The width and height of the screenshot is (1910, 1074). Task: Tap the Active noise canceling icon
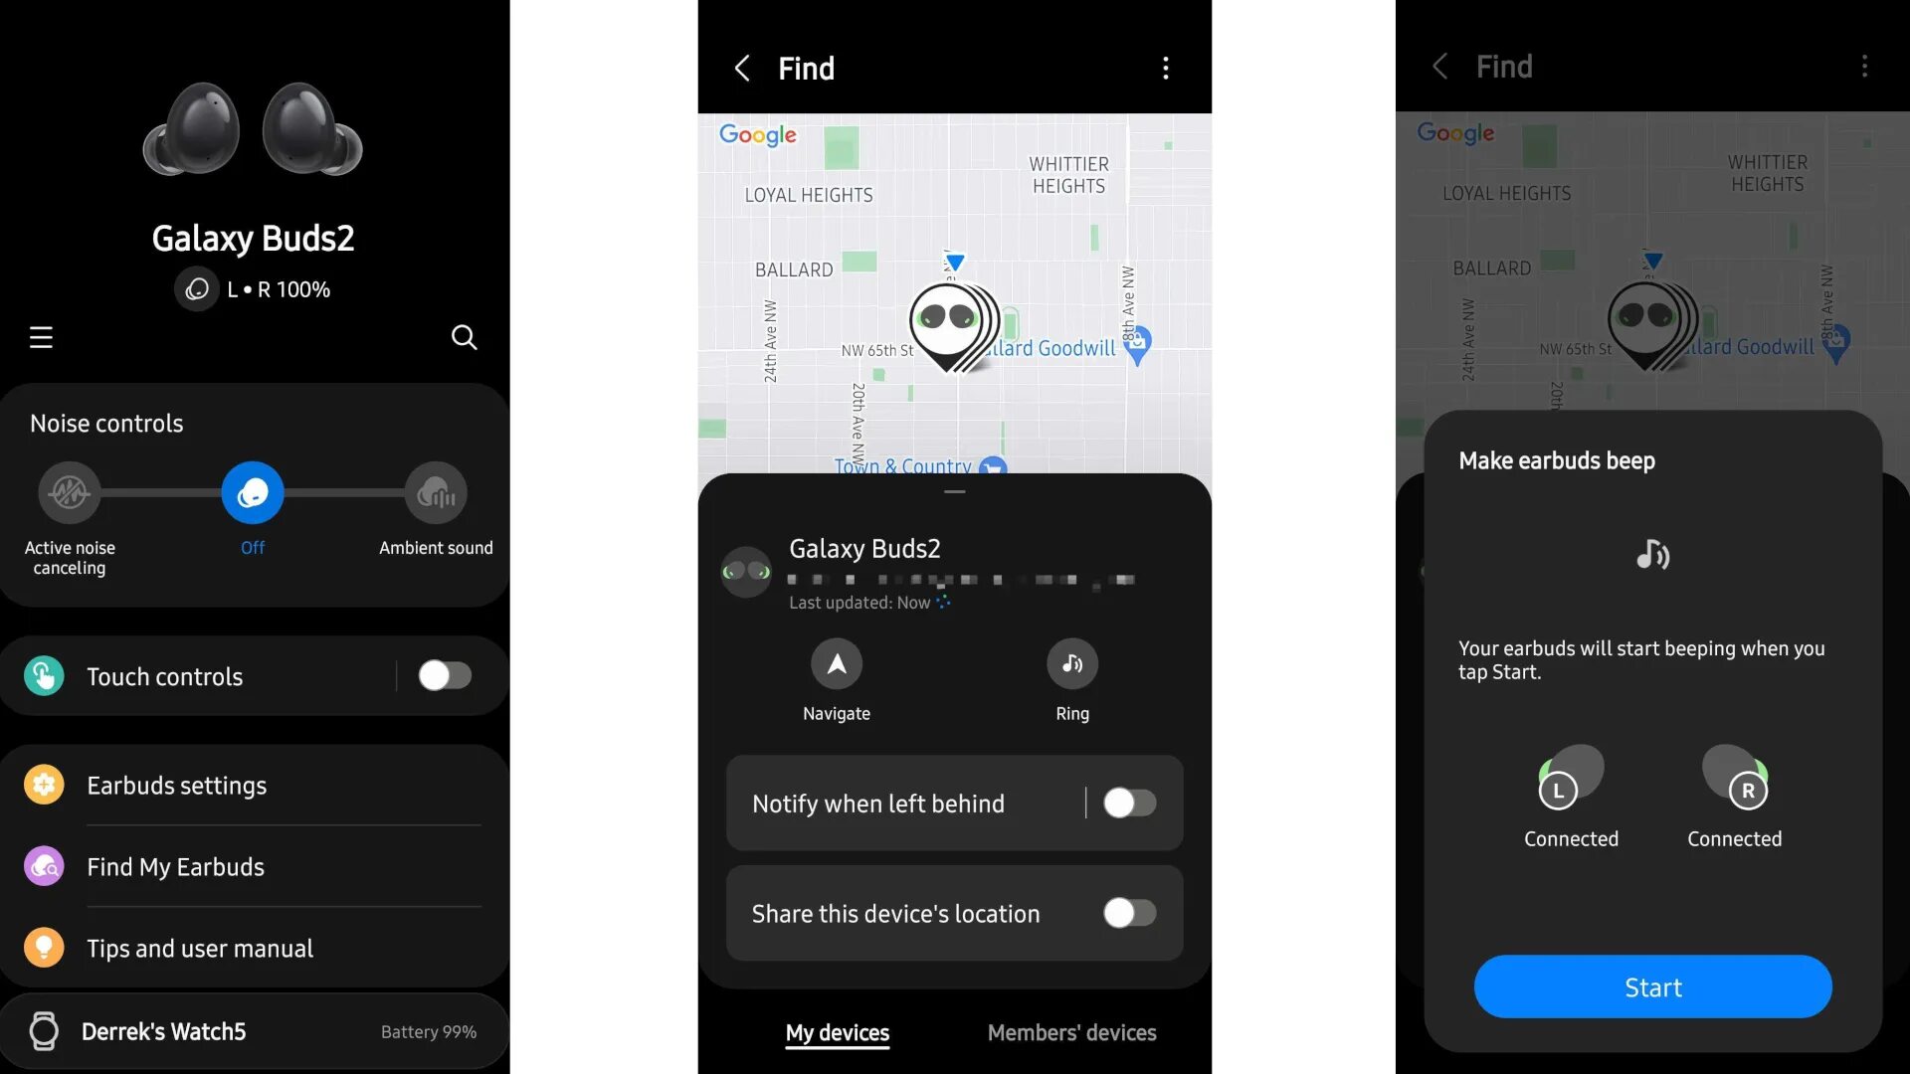pos(69,492)
